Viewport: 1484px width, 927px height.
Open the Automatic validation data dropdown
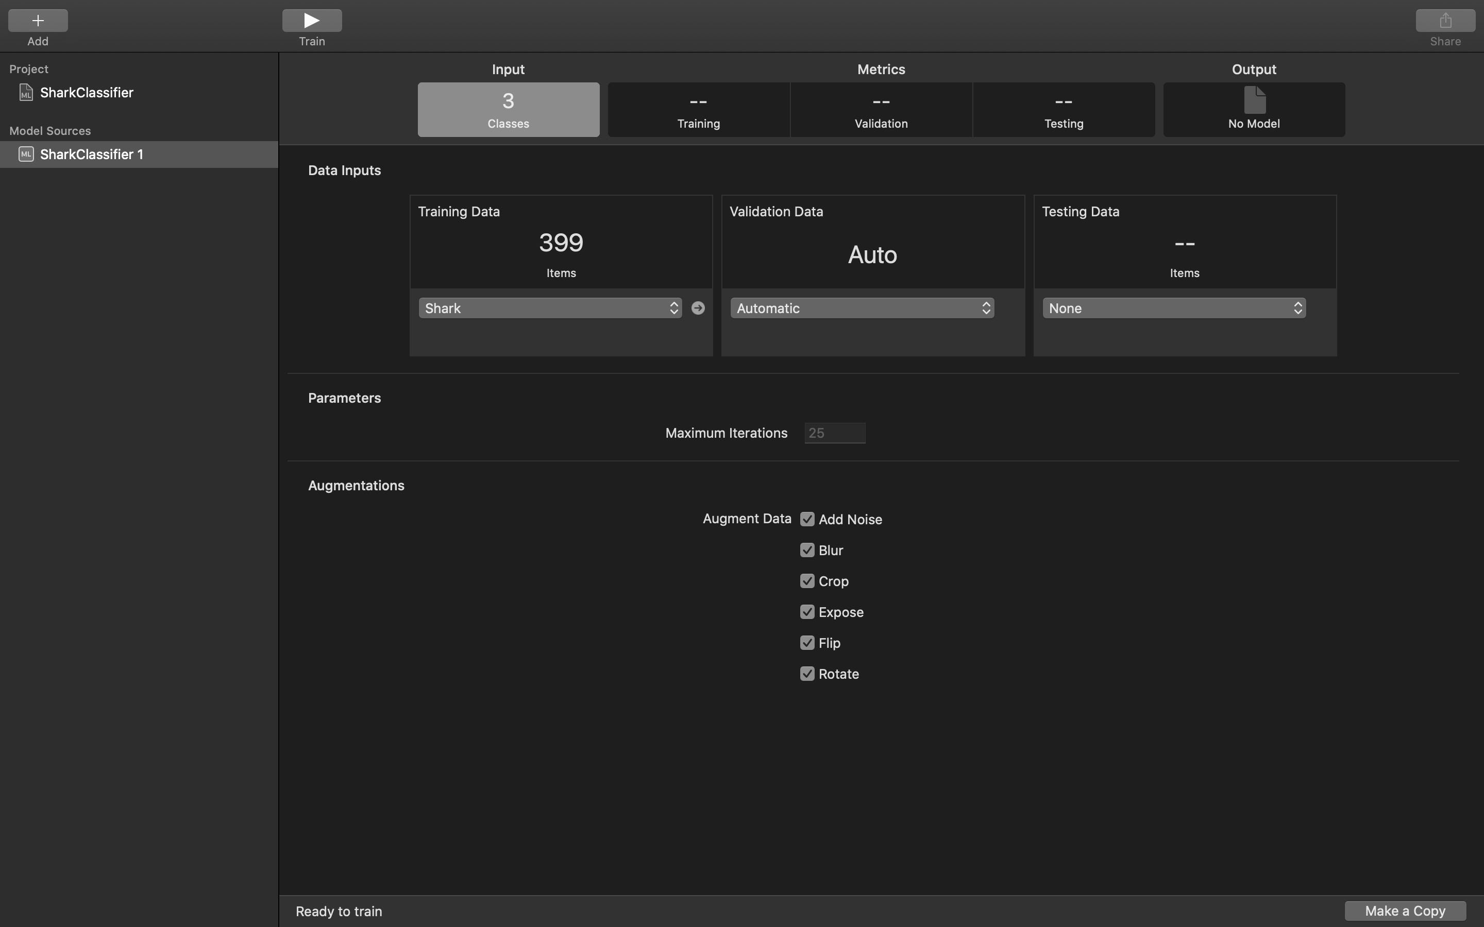[862, 308]
